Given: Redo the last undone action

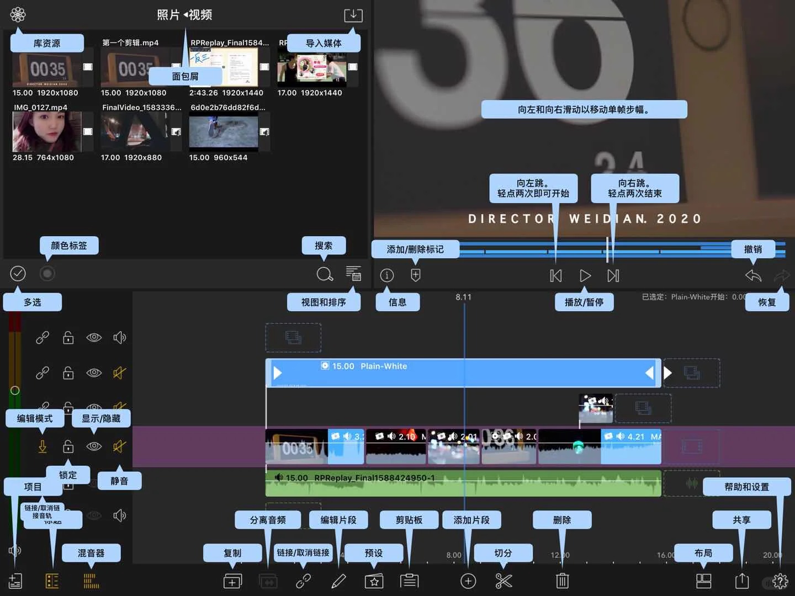Looking at the screenshot, I should (782, 275).
